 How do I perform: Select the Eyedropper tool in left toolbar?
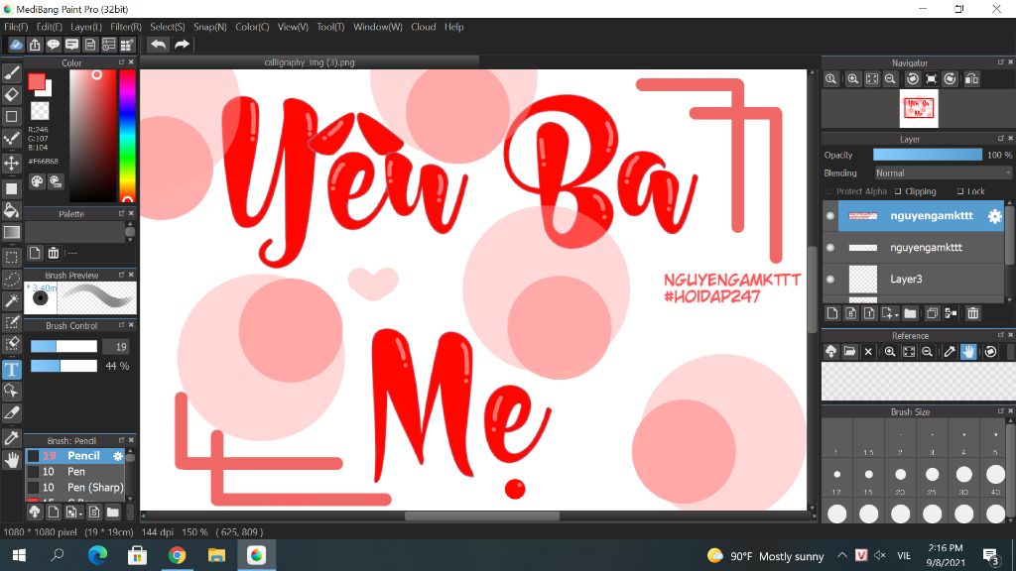point(12,438)
